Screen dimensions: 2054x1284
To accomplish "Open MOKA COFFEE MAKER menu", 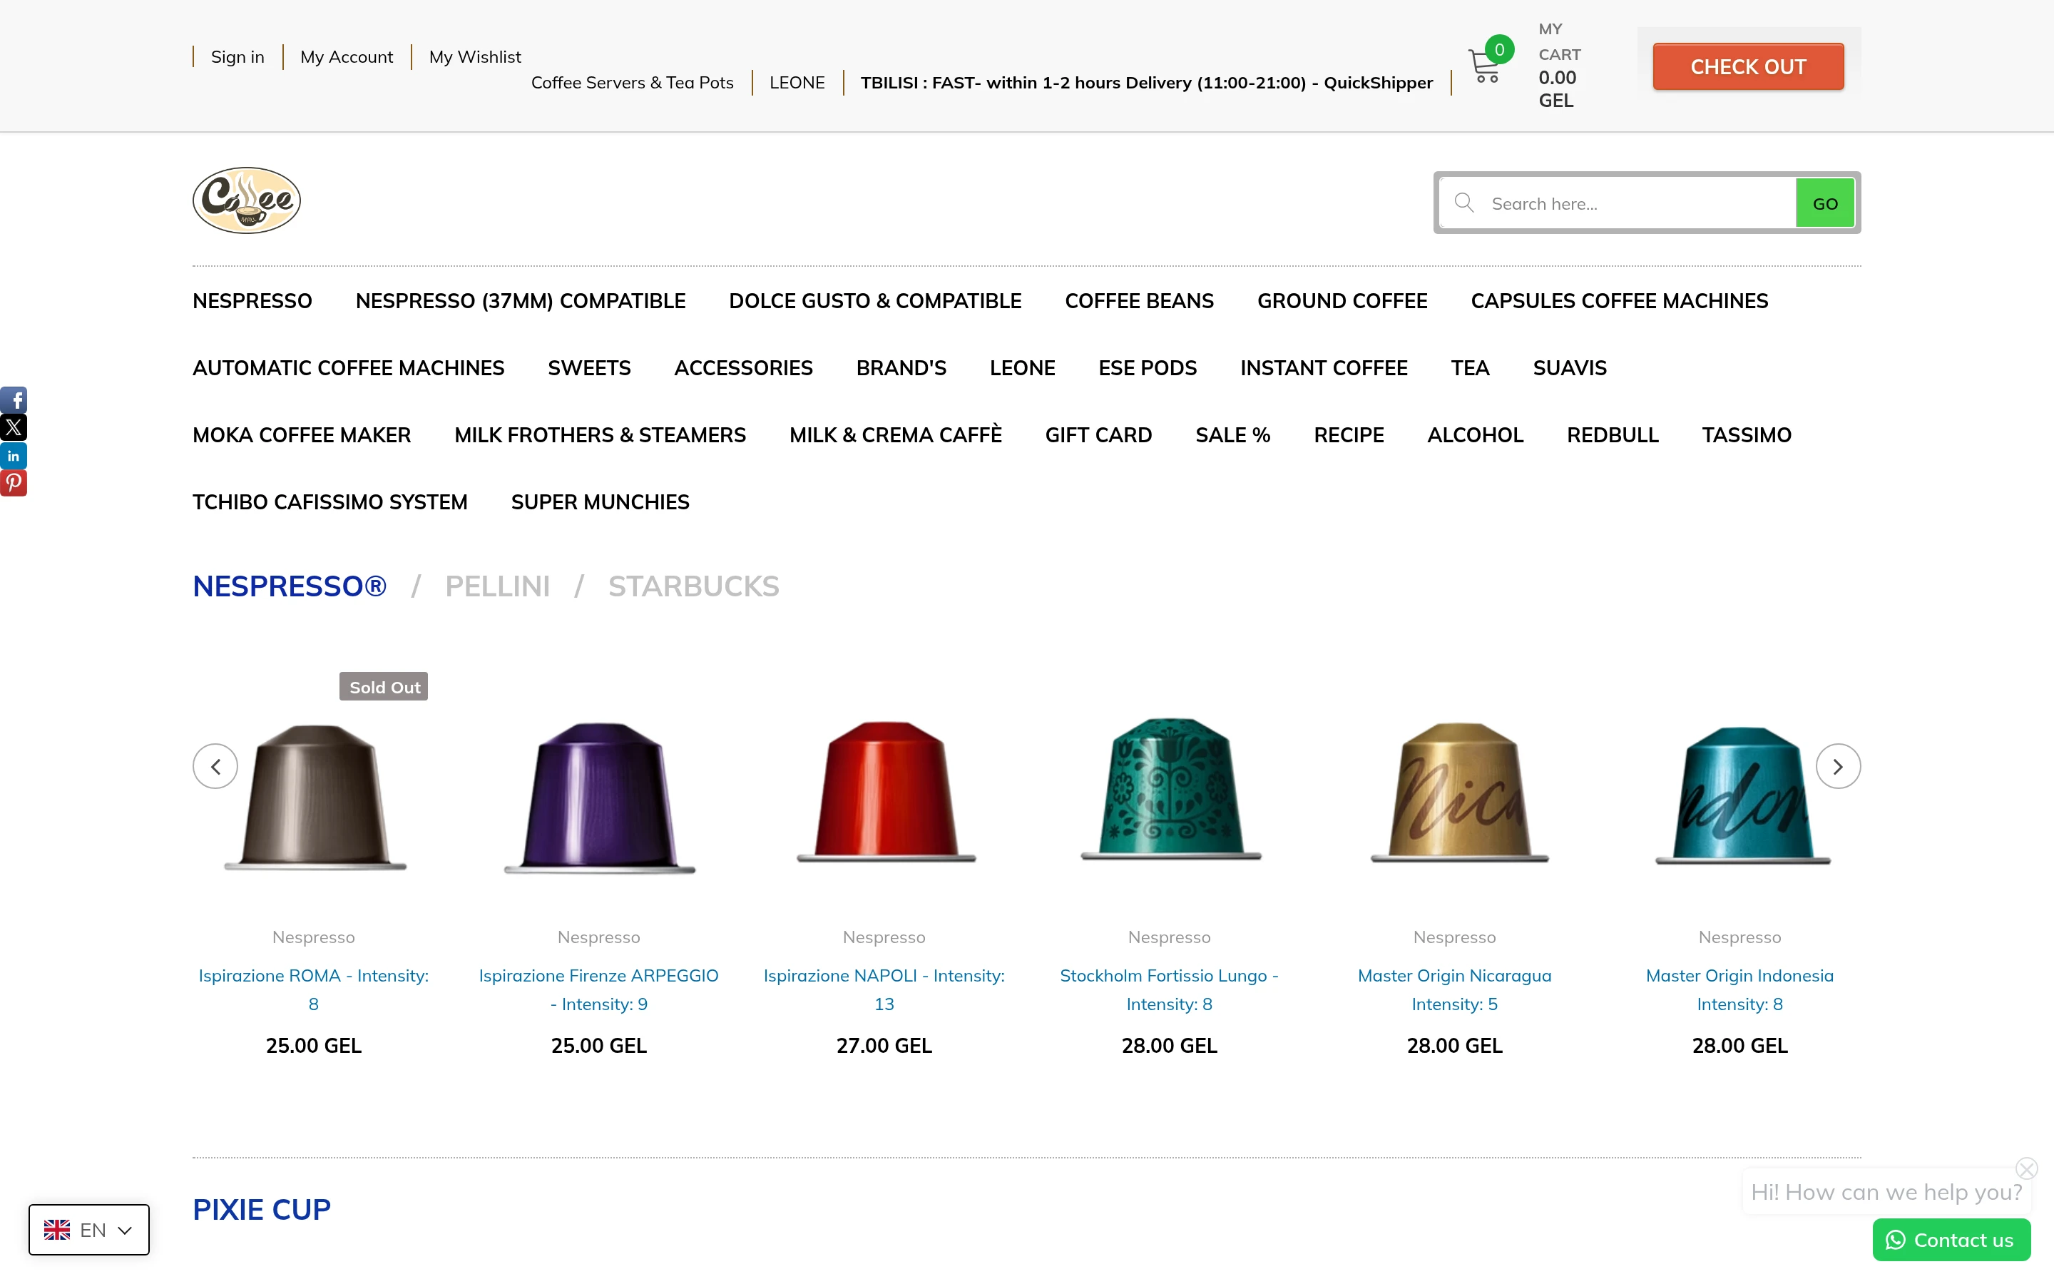I will pyautogui.click(x=301, y=435).
